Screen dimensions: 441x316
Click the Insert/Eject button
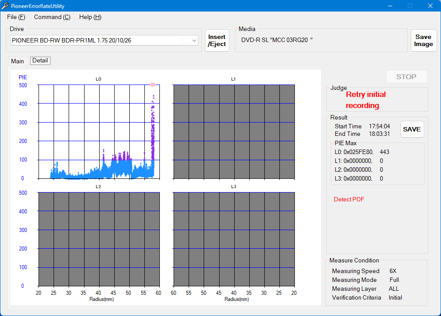point(217,40)
